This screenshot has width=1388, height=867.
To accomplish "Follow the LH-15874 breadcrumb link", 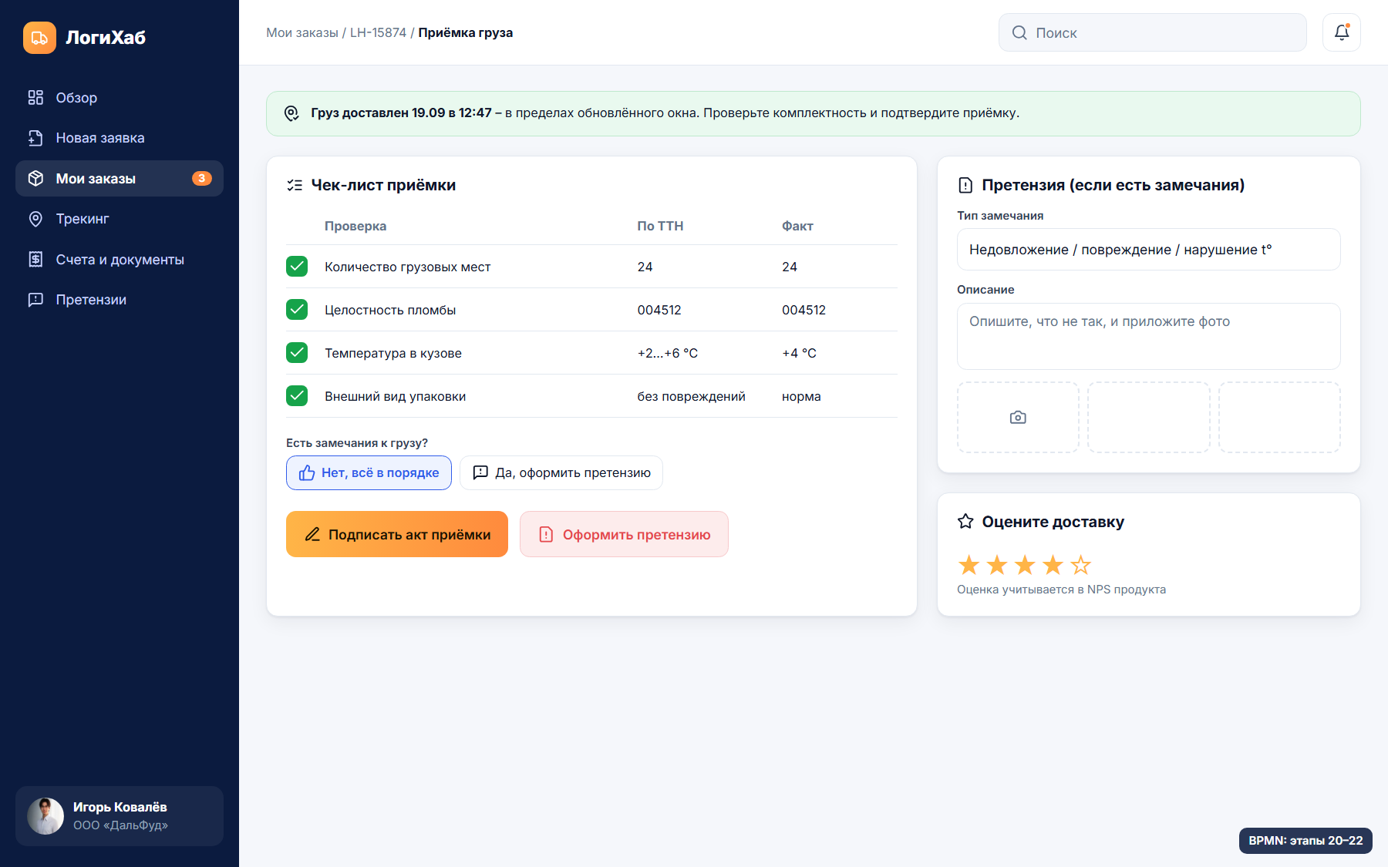I will click(378, 32).
